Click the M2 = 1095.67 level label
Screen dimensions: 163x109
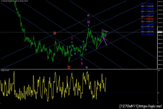(x=147, y=22)
